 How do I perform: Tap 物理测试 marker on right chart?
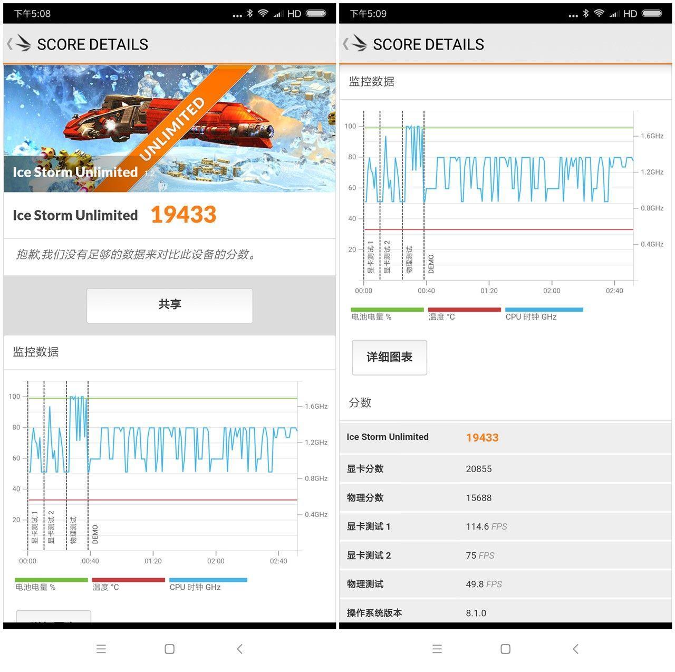409,260
